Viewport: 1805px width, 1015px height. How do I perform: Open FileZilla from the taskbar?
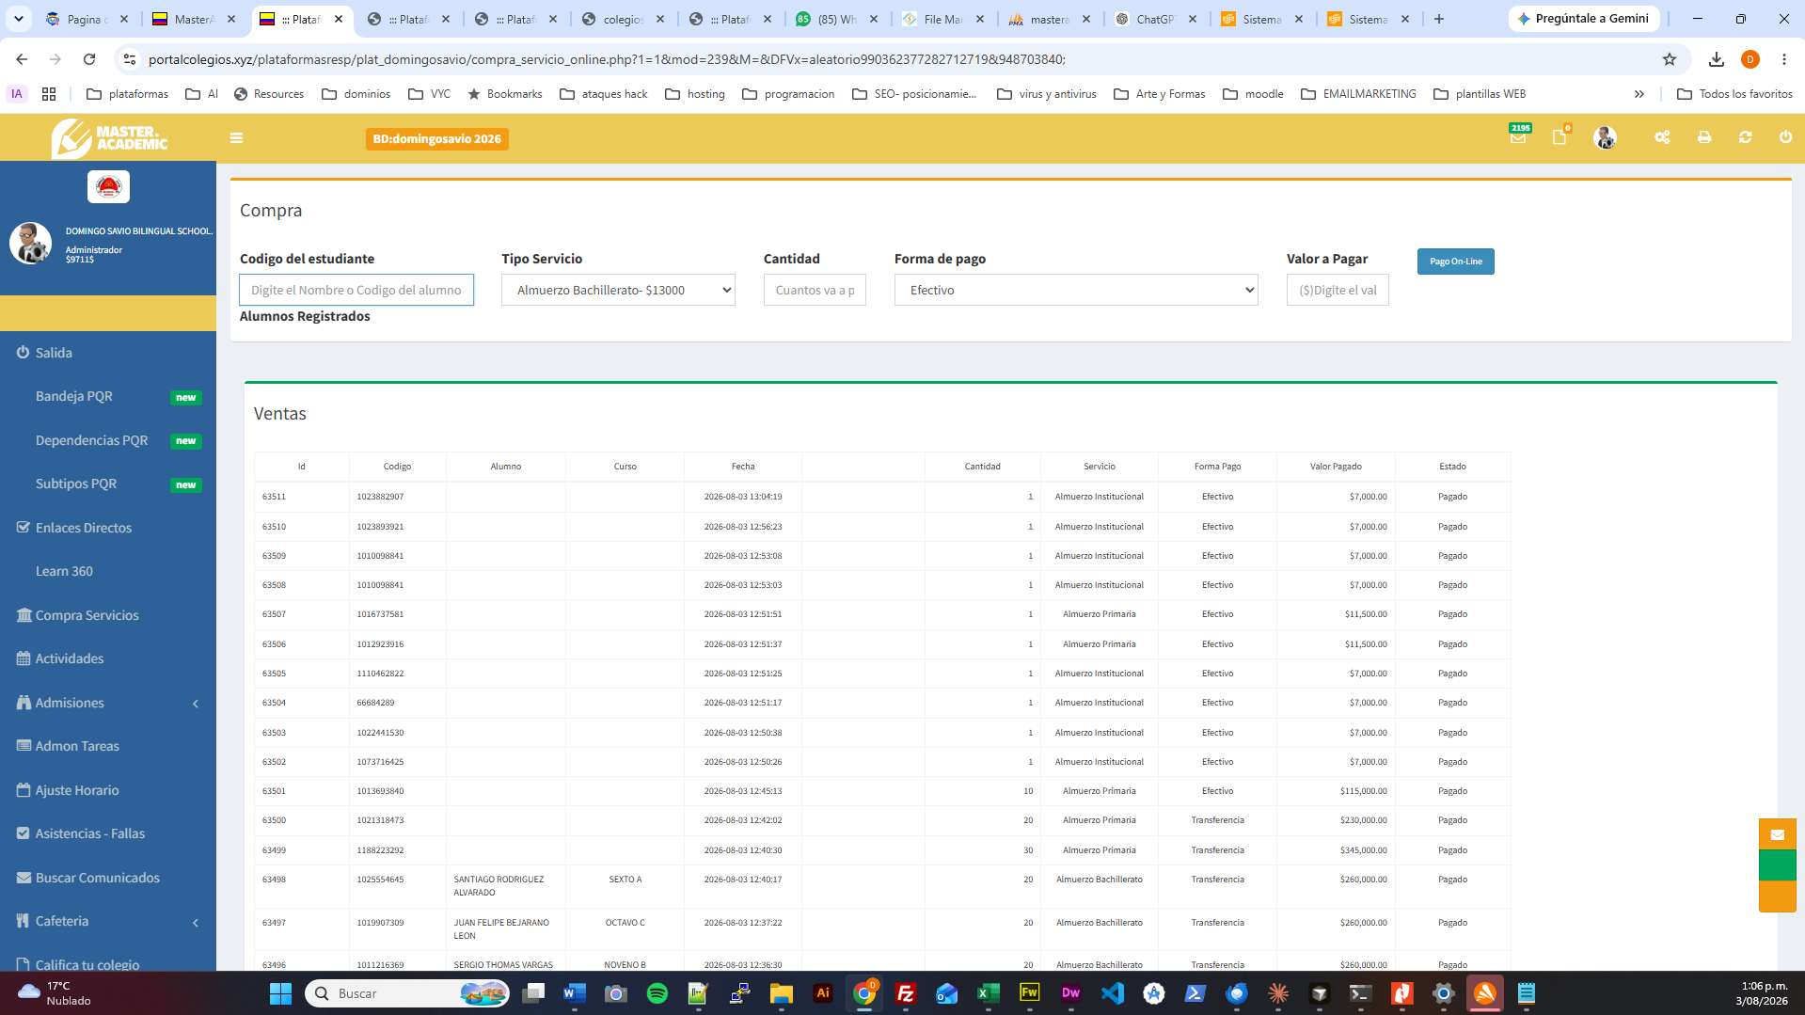(x=905, y=993)
